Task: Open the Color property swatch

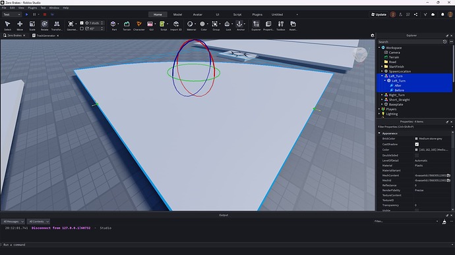Action: 416,150
